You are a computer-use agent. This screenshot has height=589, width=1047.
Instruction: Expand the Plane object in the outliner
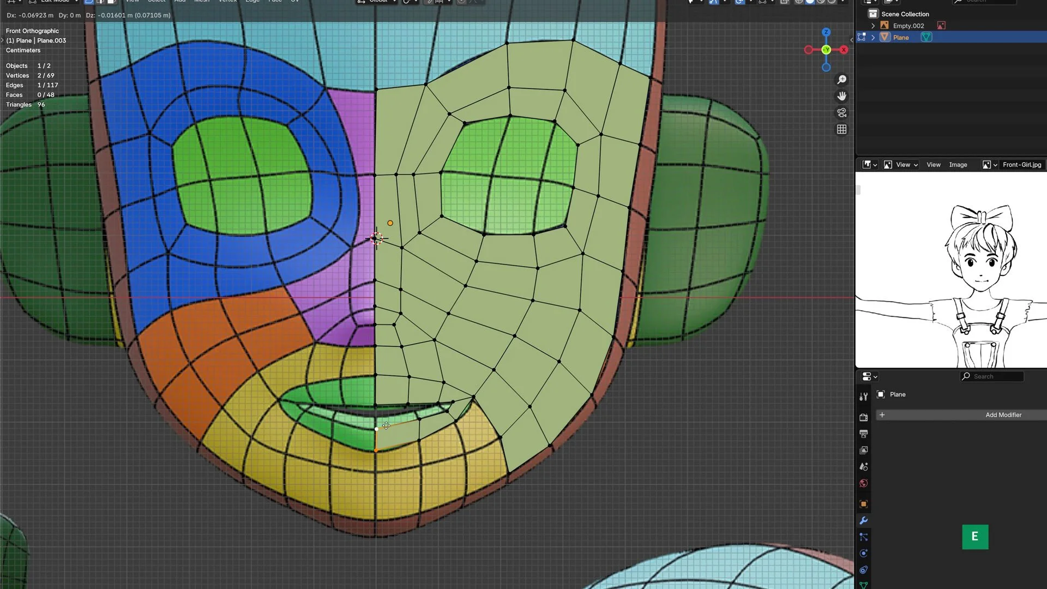point(873,38)
